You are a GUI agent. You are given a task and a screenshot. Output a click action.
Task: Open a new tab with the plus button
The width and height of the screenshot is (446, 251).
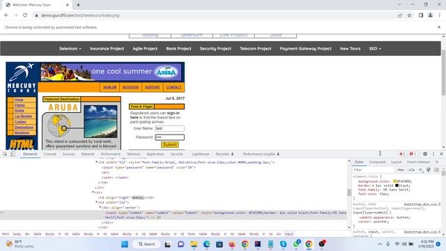pyautogui.click(x=78, y=5)
